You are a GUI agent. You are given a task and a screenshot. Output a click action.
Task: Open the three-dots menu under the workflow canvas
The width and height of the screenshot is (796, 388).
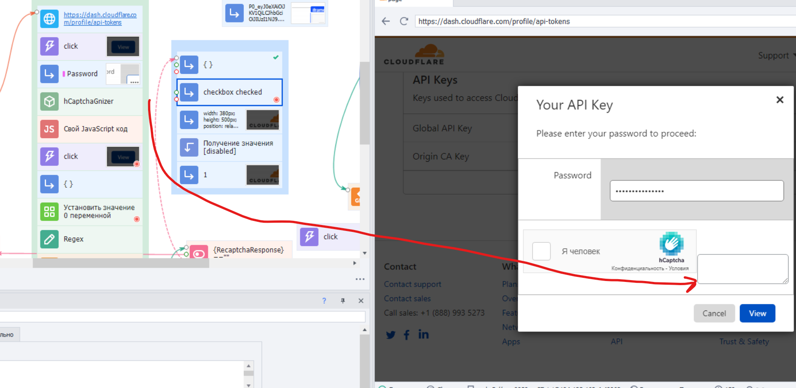pos(360,279)
